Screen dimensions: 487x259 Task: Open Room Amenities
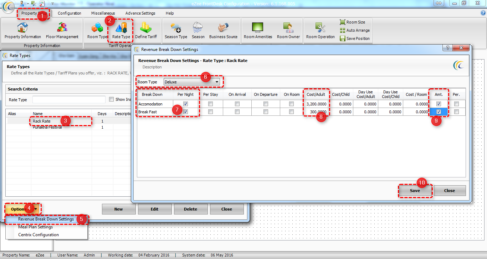click(x=258, y=31)
